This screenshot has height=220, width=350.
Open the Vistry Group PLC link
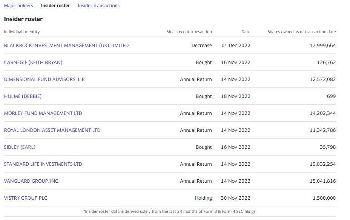click(25, 198)
